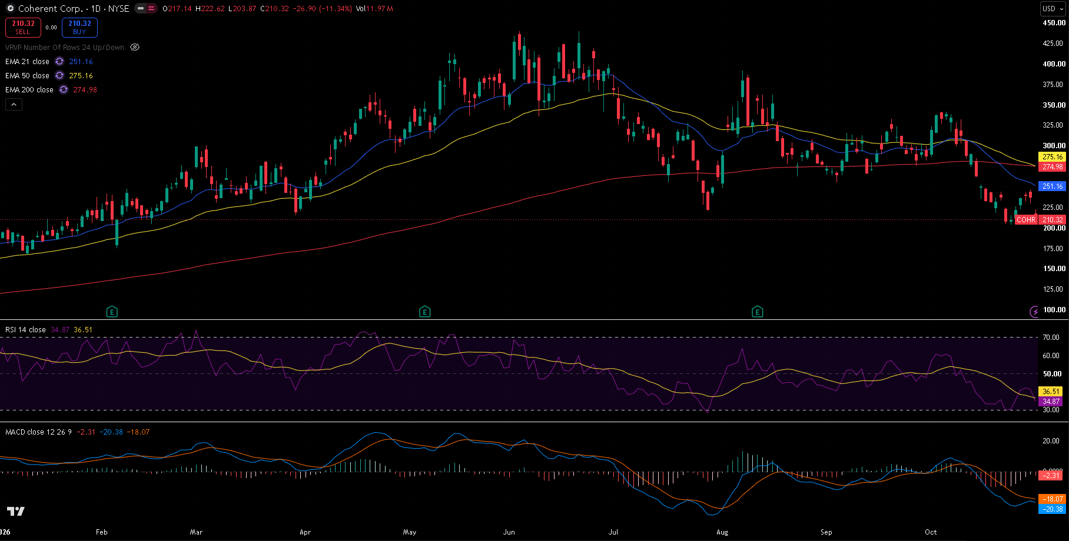
Task: Click the TradingView logo at bottom left
Action: (x=16, y=511)
